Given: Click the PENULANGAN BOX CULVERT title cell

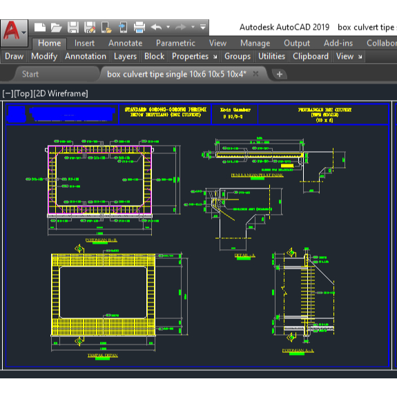Looking at the screenshot, I should pyautogui.click(x=325, y=115).
